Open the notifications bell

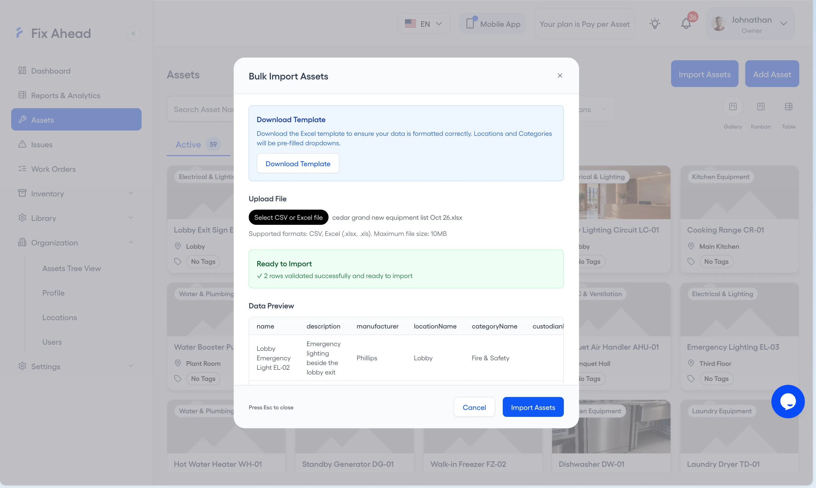point(686,24)
